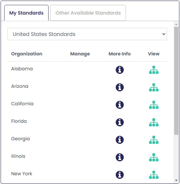Switch to Other Available Standards tab
This screenshot has height=184, width=180.
click(x=88, y=13)
